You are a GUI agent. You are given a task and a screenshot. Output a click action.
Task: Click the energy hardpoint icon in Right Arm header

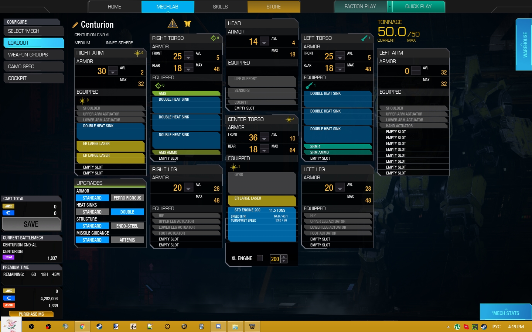[138, 53]
